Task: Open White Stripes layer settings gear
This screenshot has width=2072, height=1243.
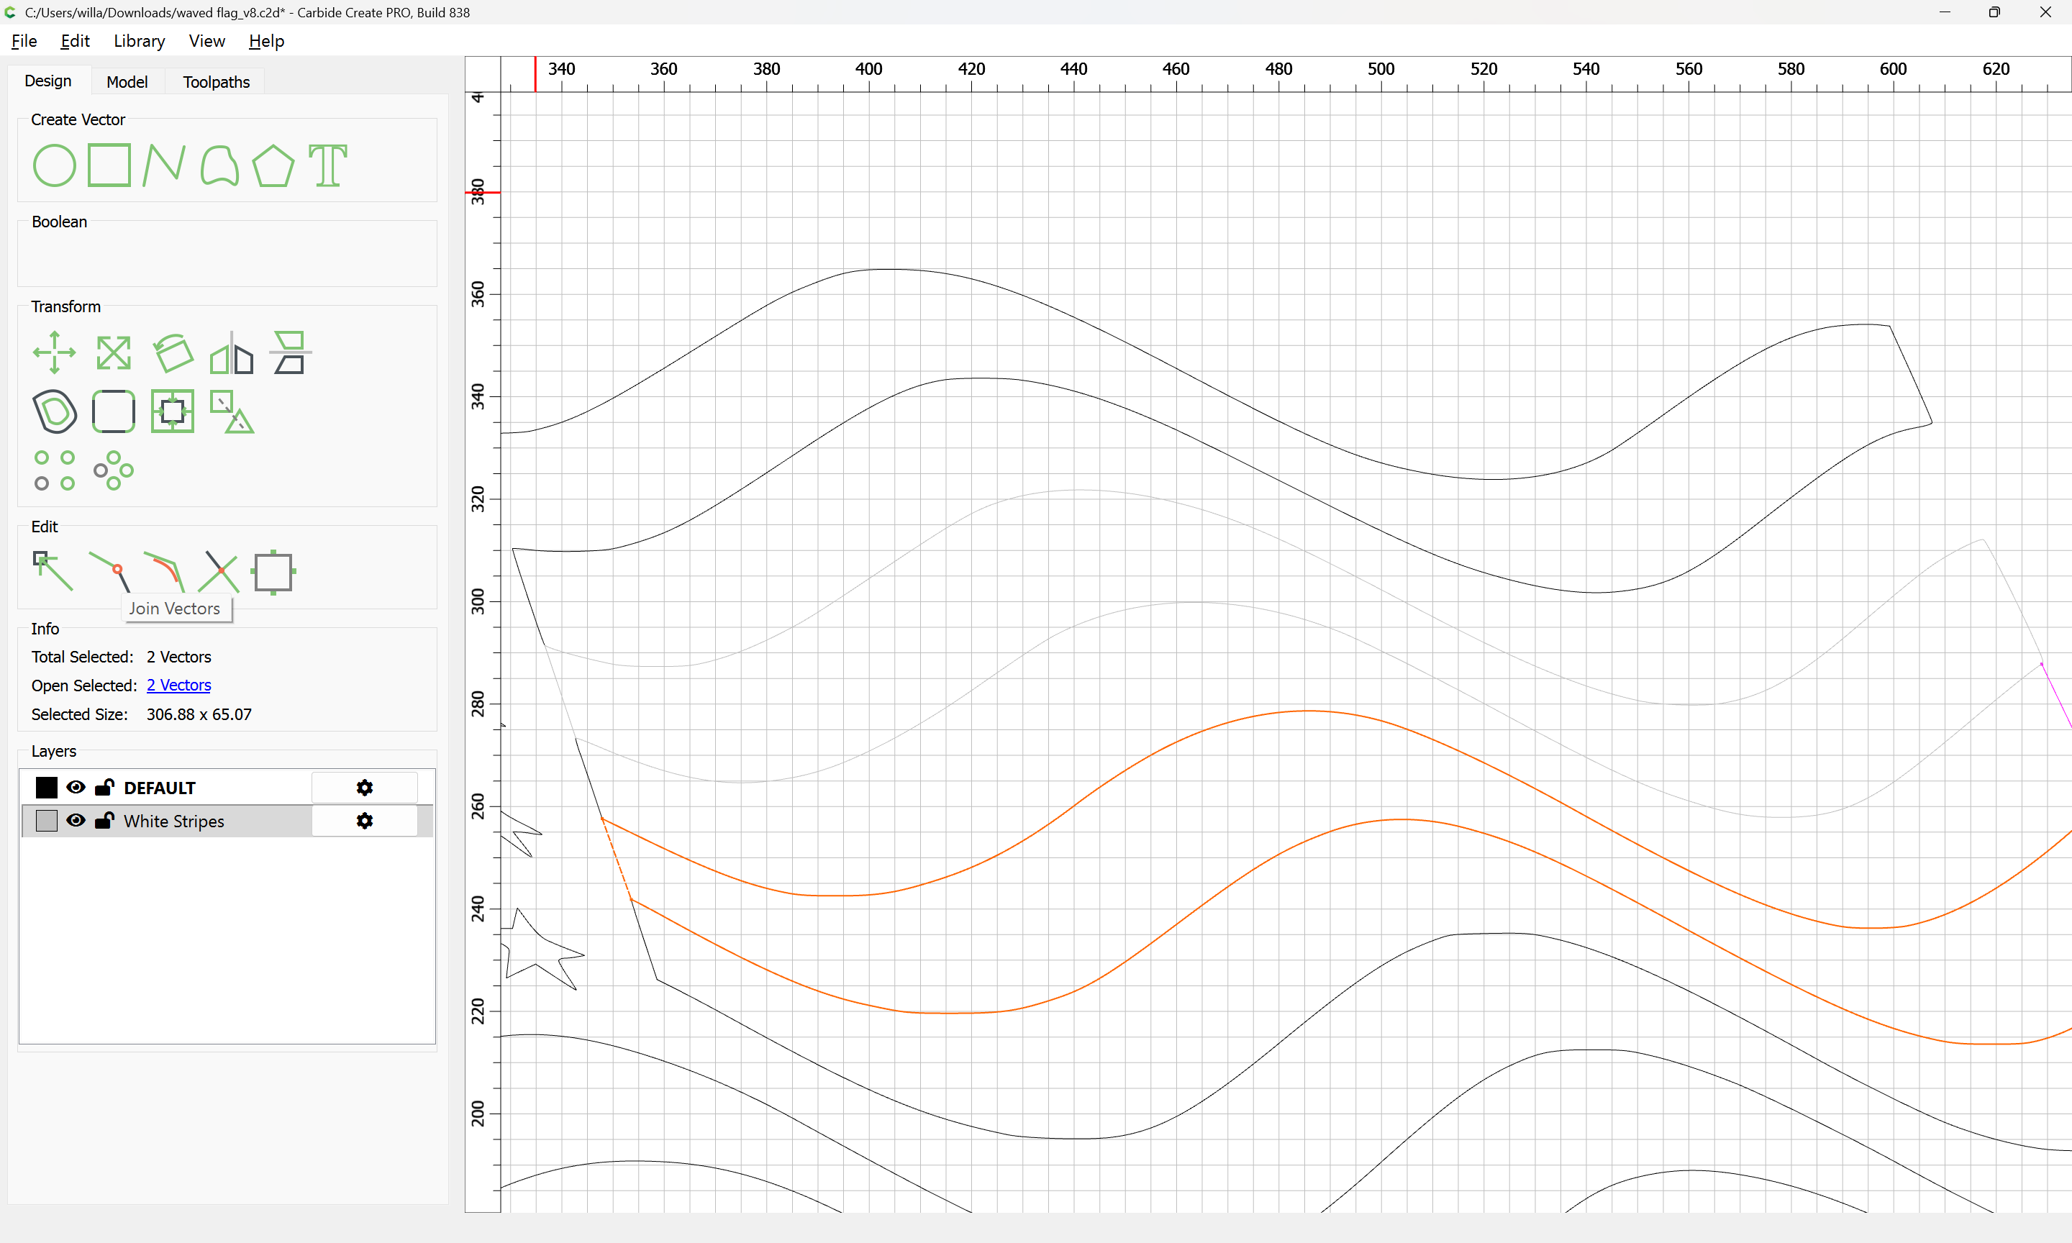Action: 364,821
